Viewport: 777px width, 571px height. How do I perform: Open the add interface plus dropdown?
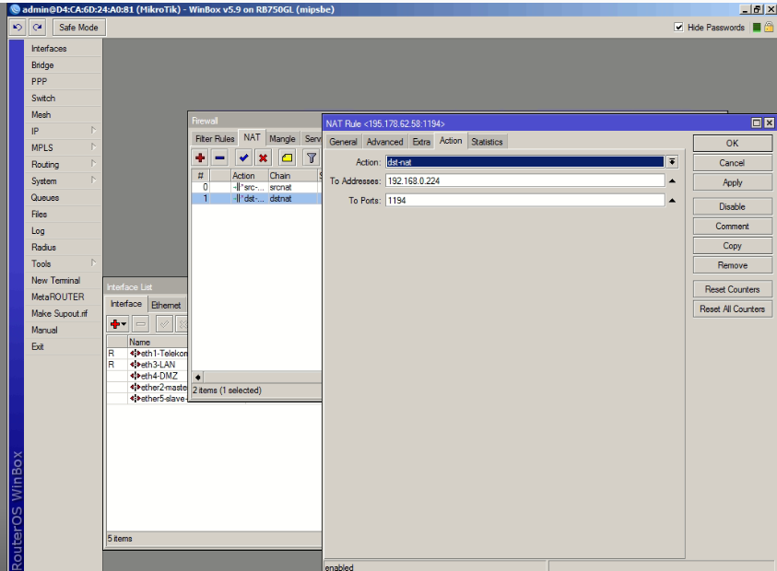pos(118,324)
